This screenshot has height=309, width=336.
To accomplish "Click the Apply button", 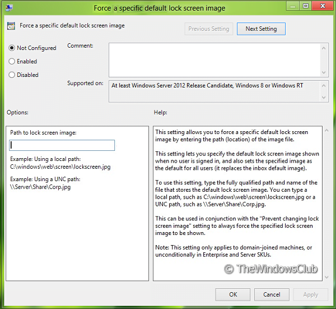I will click(x=310, y=294).
